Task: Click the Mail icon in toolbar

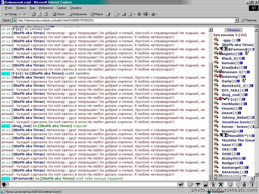Action: pos(116,14)
